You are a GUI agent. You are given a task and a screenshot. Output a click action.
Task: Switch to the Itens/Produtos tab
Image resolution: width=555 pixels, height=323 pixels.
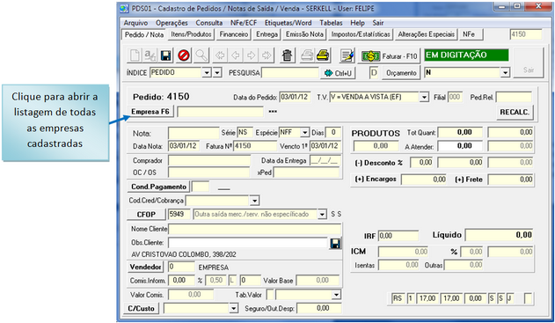[191, 34]
